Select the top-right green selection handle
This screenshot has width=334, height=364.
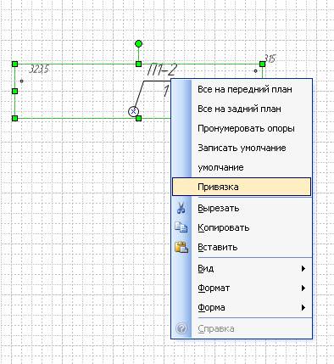[262, 64]
